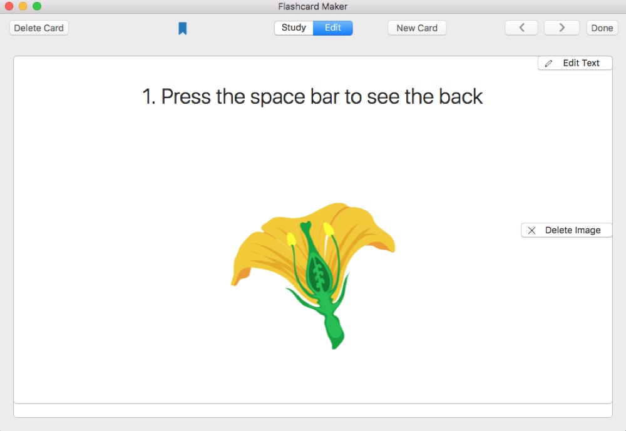Click the bottom strip below the card

[313, 411]
